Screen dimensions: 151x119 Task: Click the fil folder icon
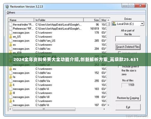coord(11,93)
